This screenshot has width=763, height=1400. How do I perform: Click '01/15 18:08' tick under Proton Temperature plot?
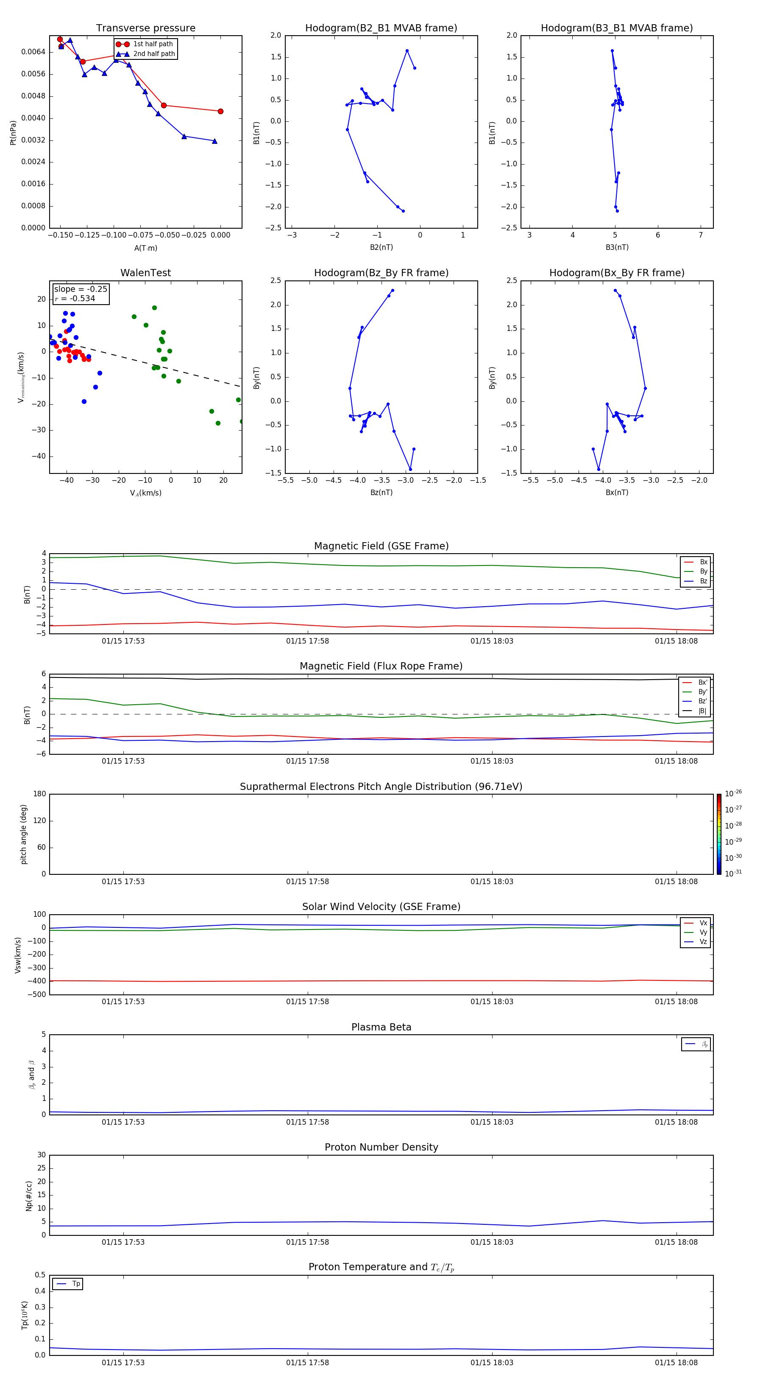(676, 1363)
